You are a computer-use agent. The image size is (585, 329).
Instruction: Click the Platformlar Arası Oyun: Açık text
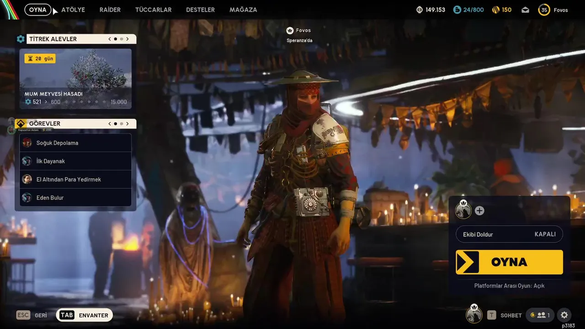[x=509, y=286]
